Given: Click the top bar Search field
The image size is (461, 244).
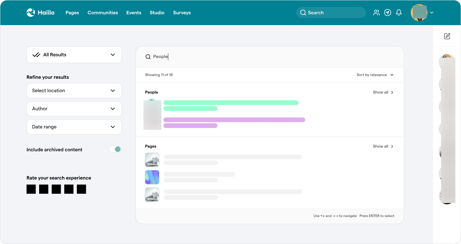Looking at the screenshot, I should coord(331,13).
